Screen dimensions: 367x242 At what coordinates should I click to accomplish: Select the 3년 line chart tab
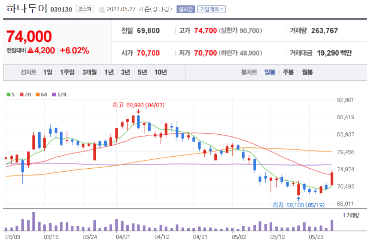pyautogui.click(x=126, y=72)
